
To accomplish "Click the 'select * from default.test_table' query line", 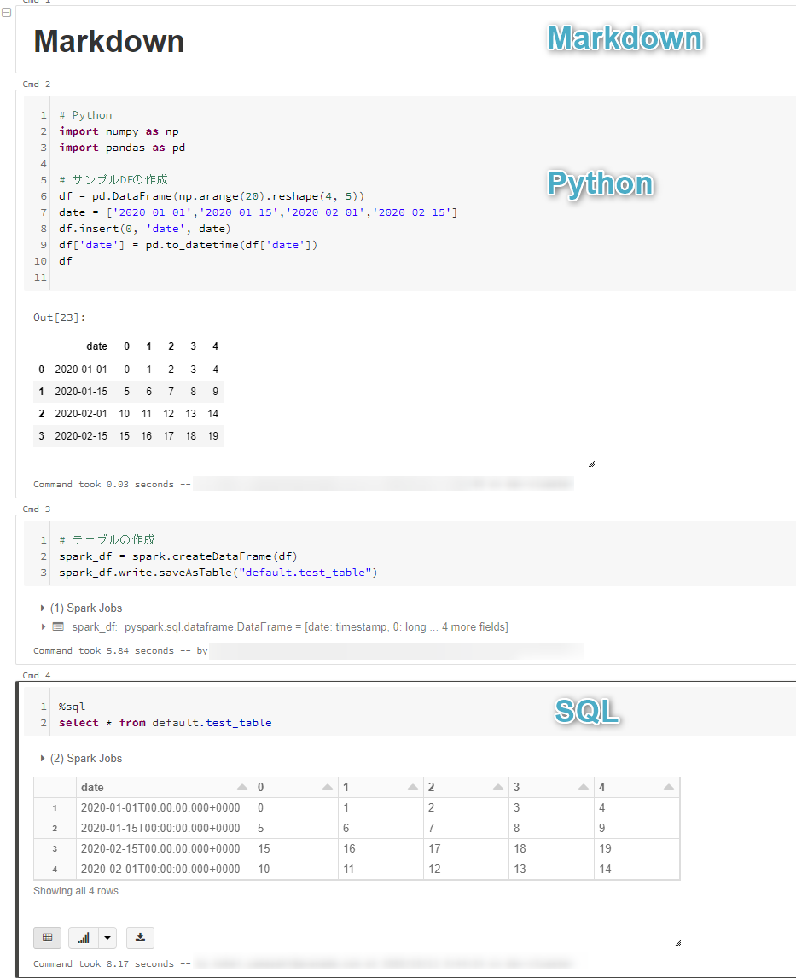I will pyautogui.click(x=166, y=723).
